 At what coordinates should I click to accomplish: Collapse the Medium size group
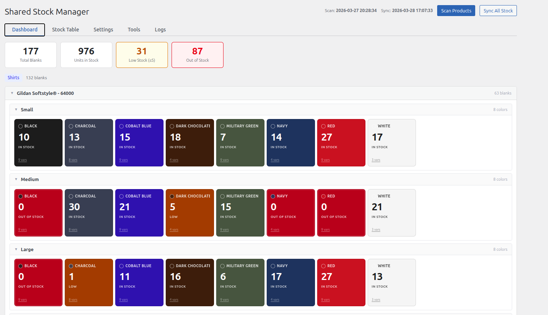16,179
